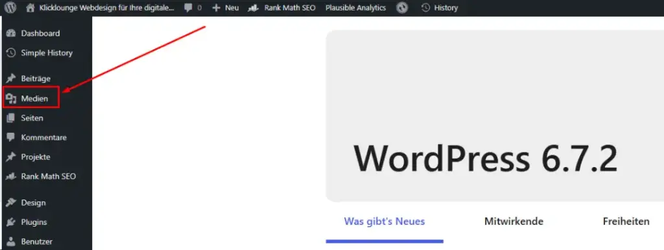Open Klicklounge Webdesign site name link
This screenshot has height=250, width=664.
[106, 8]
